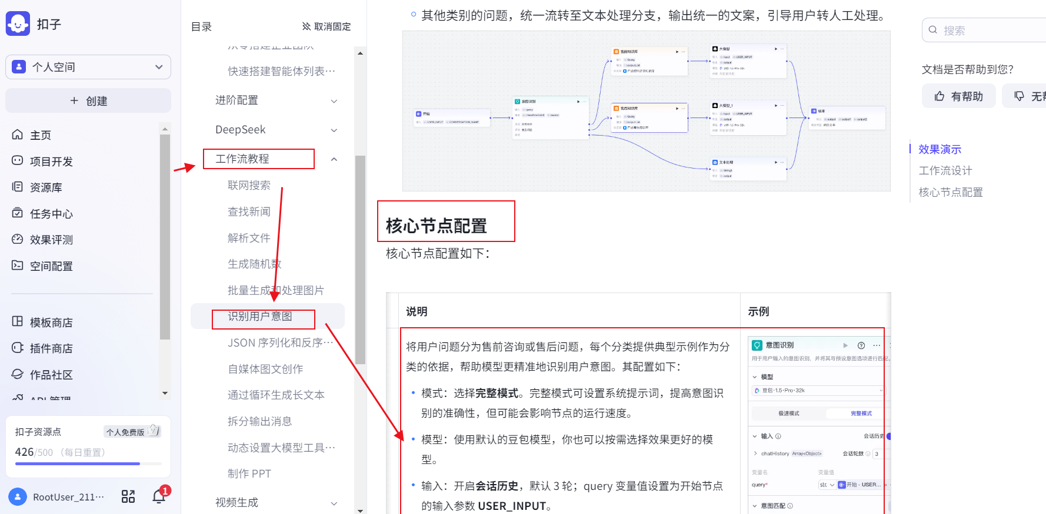Screen dimensions: 1046x514
Task: Click the crown icon on 个人免费版 badge
Action: (154, 431)
